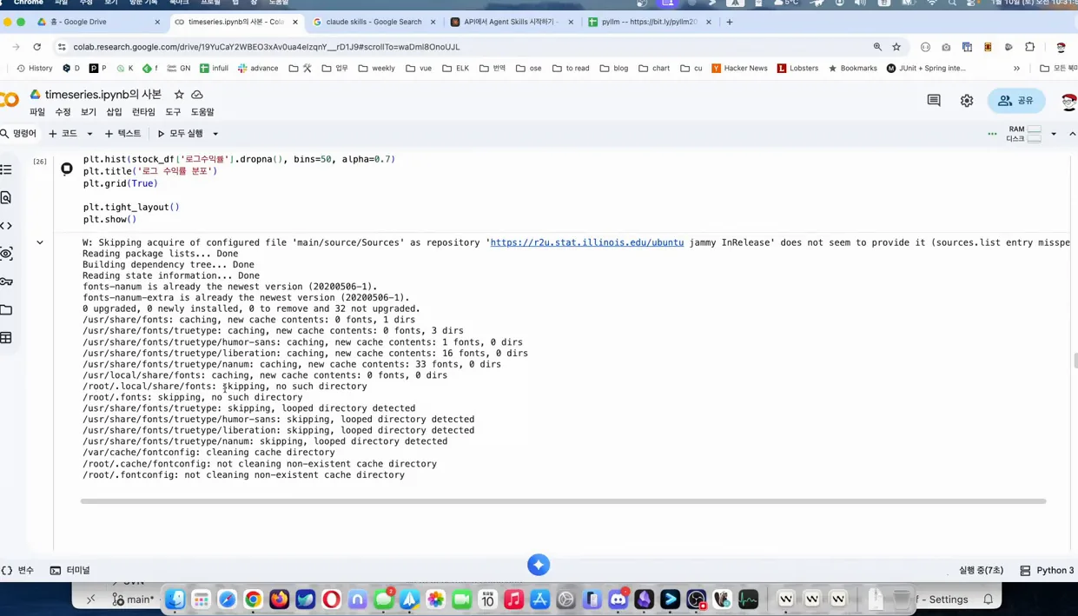Click the 공유 share button
Viewport: 1078px width, 616px height.
[x=1016, y=101]
